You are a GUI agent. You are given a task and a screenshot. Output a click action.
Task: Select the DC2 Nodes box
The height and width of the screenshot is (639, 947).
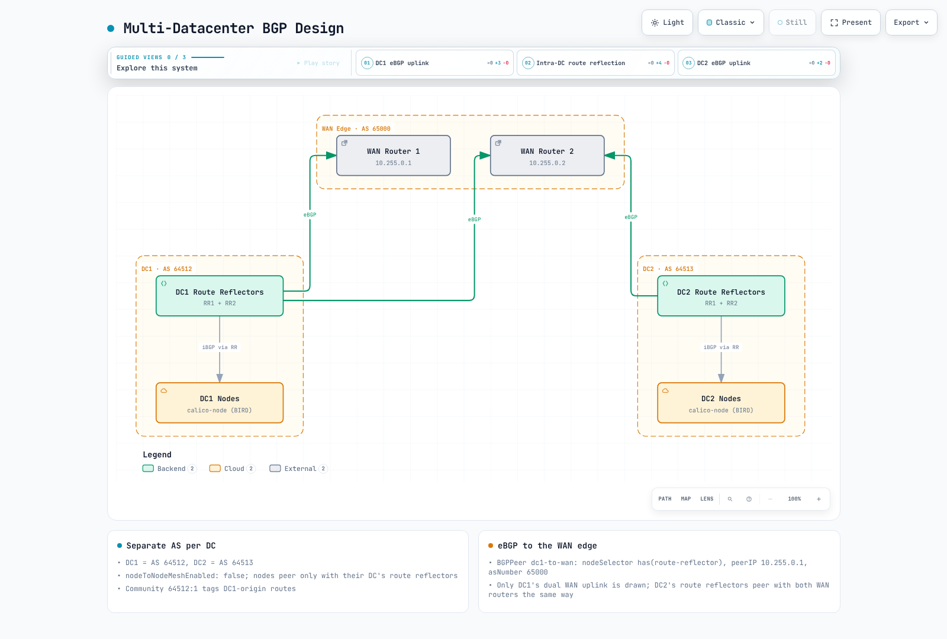(x=721, y=403)
